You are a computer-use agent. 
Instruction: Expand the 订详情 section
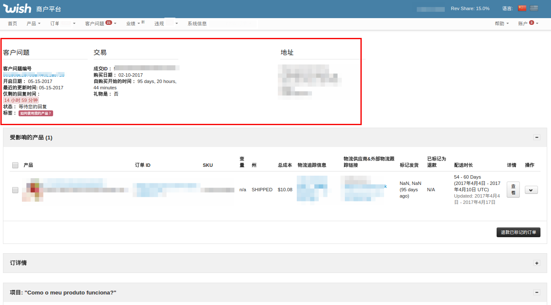(537, 262)
